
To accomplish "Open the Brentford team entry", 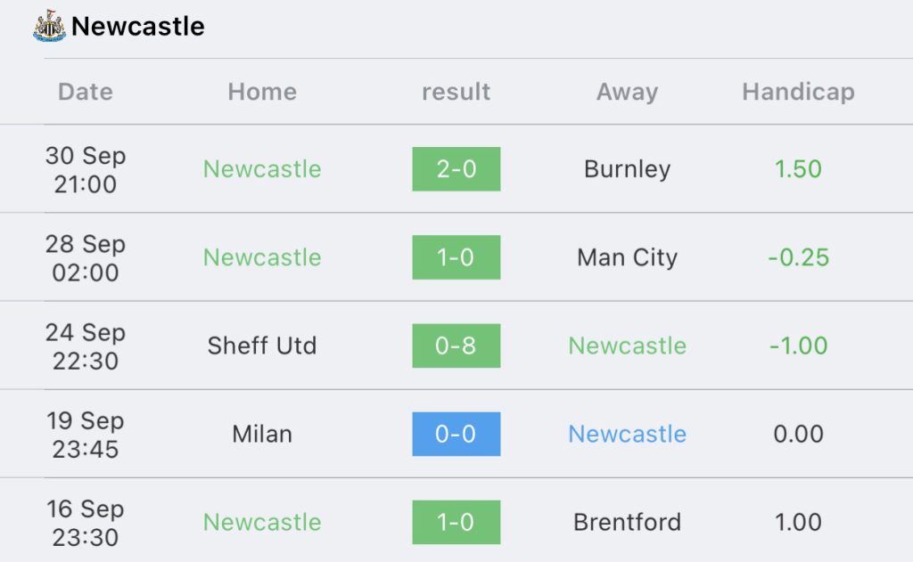I will pos(627,522).
